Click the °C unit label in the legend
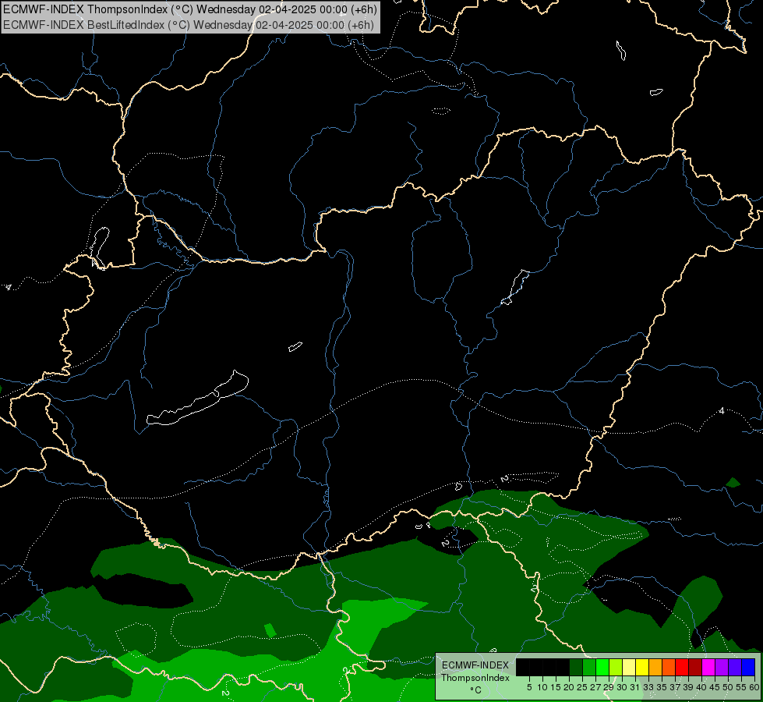 475,690
